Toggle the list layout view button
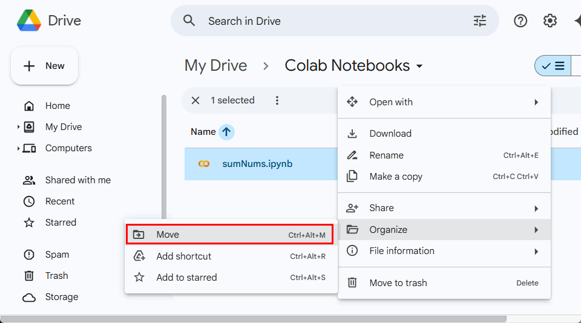This screenshot has width=581, height=323. click(x=553, y=66)
